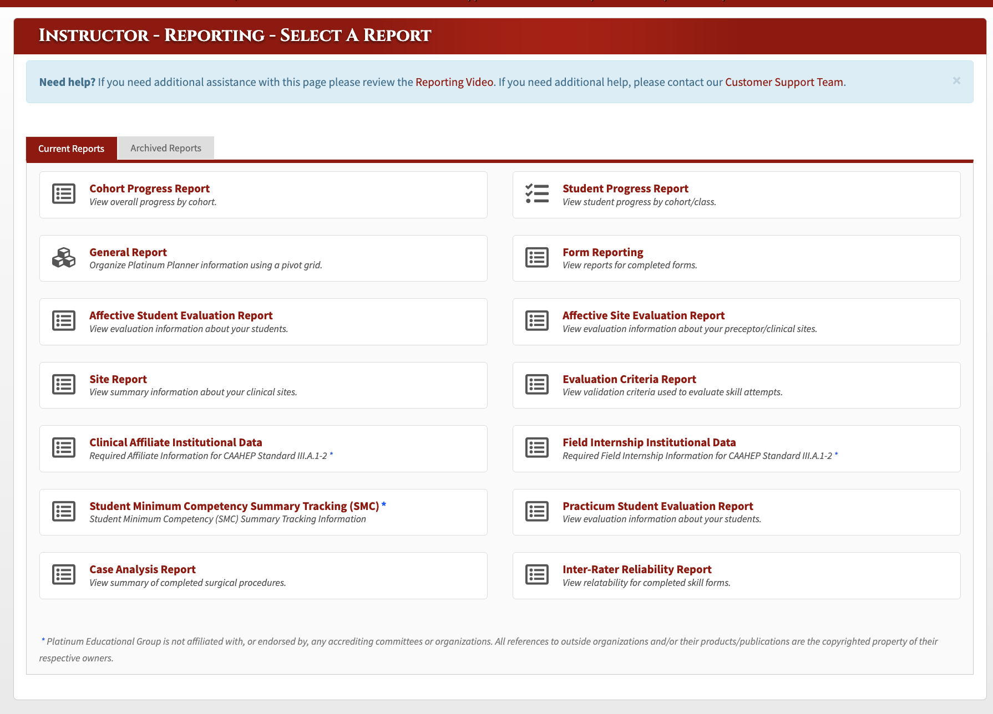993x714 pixels.
Task: Open the Evaluation Criteria Report
Action: tap(629, 379)
